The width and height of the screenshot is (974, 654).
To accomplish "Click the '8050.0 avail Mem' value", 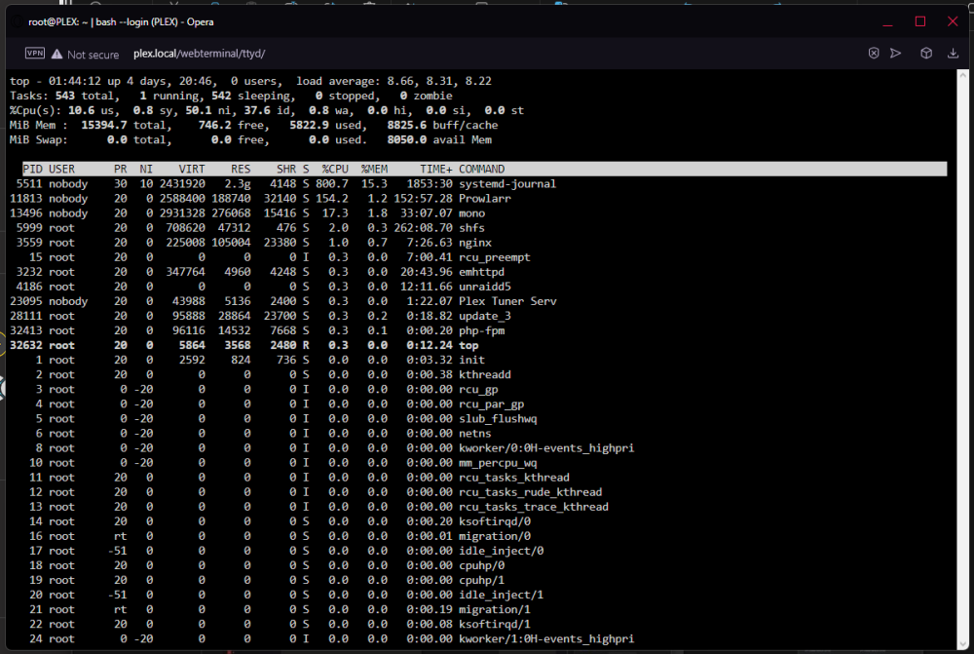I will click(x=439, y=140).
